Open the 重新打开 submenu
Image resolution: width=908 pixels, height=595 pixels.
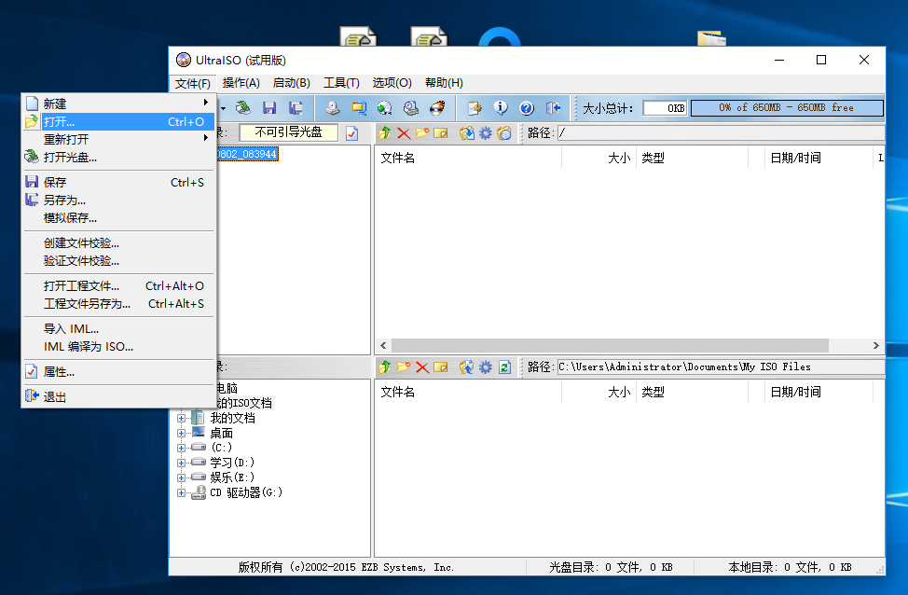click(x=118, y=139)
